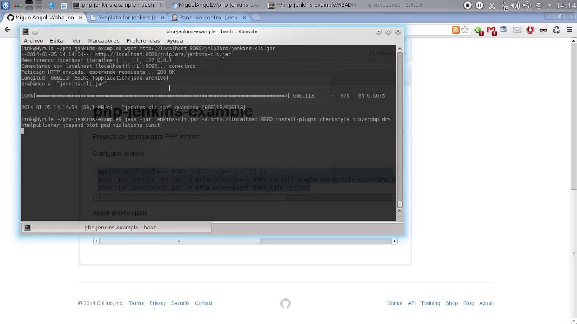Go back in browser history
577x324 pixels.
coord(7,30)
